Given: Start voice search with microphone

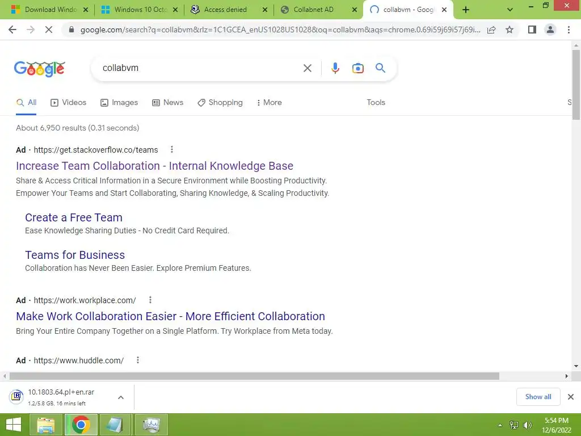Looking at the screenshot, I should (335, 68).
